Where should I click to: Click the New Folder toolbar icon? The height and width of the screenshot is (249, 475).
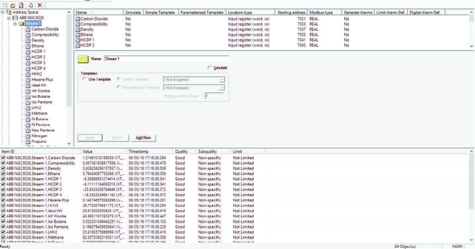[x=13, y=5]
